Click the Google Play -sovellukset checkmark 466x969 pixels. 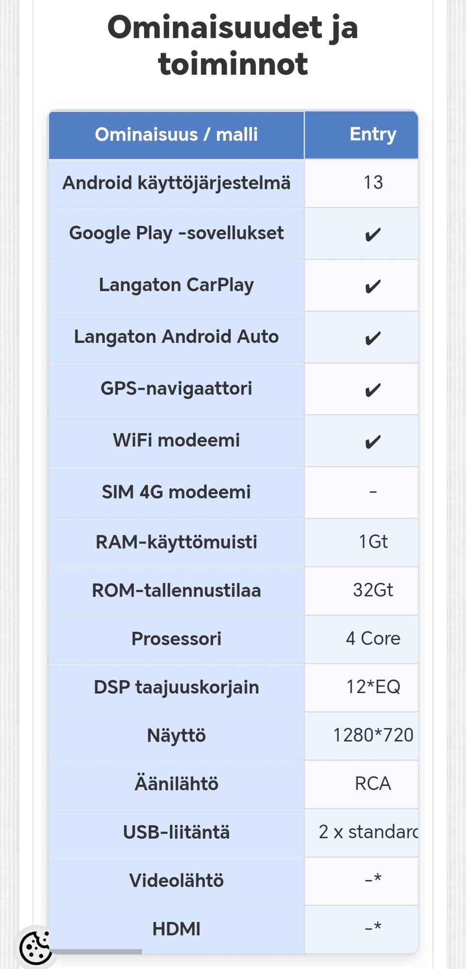[x=372, y=235]
